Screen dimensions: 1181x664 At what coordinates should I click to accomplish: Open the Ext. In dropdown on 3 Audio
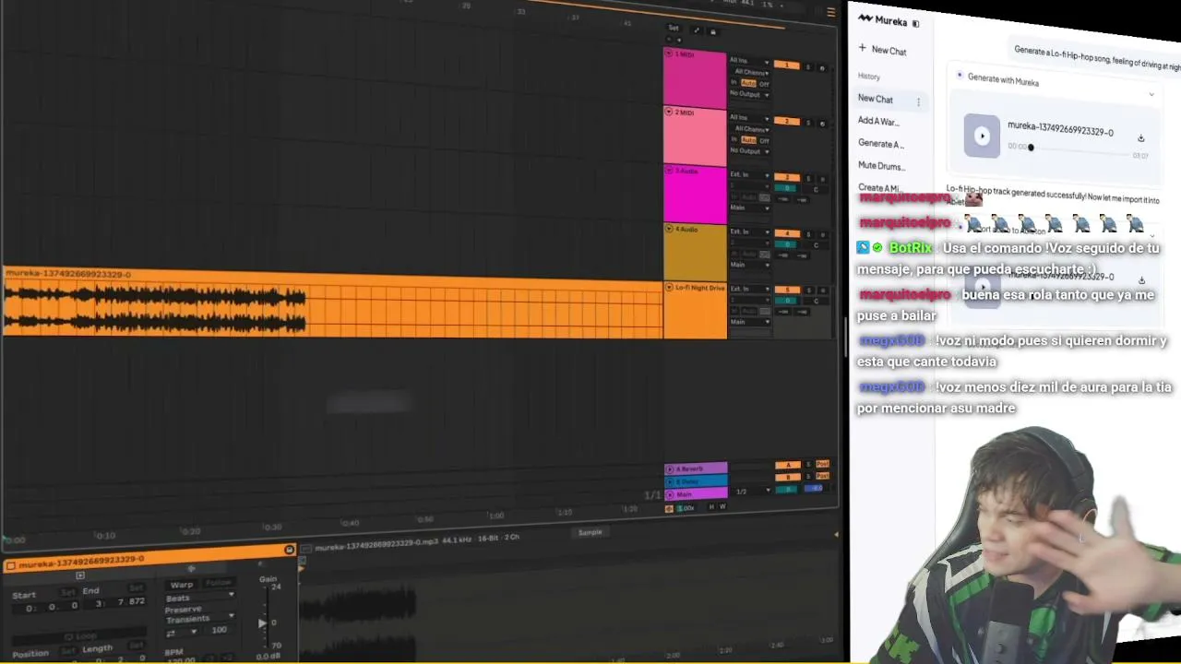coord(749,174)
